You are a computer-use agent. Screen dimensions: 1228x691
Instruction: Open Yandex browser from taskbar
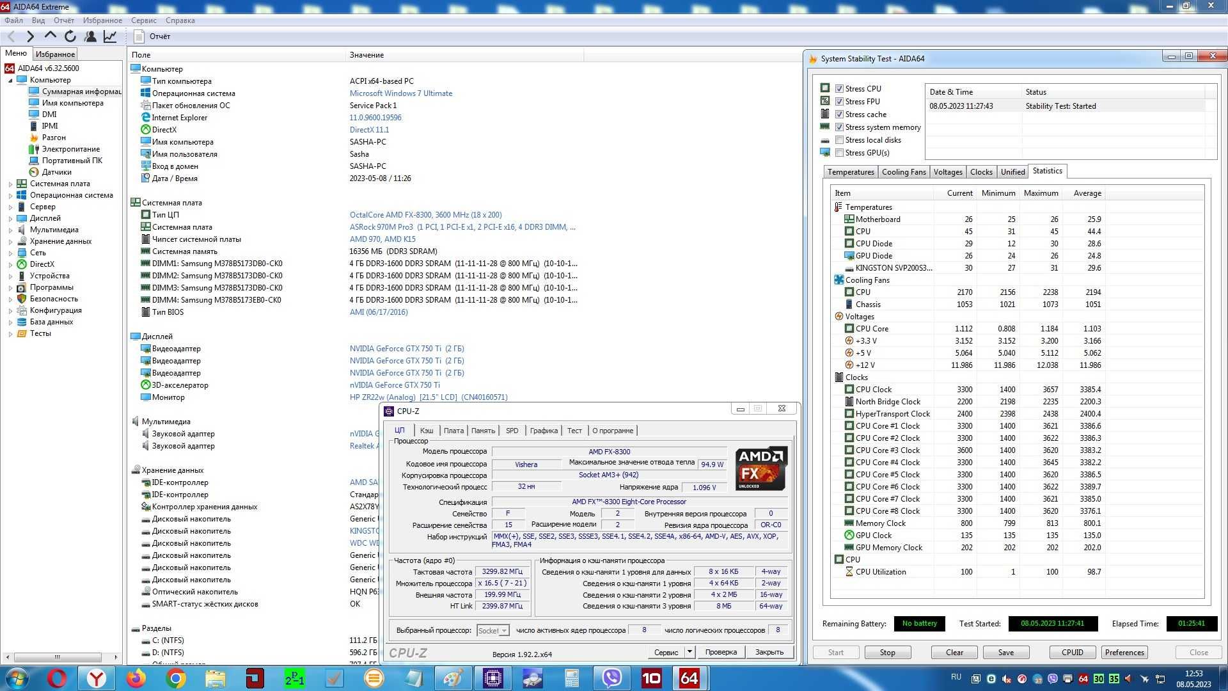(x=97, y=678)
